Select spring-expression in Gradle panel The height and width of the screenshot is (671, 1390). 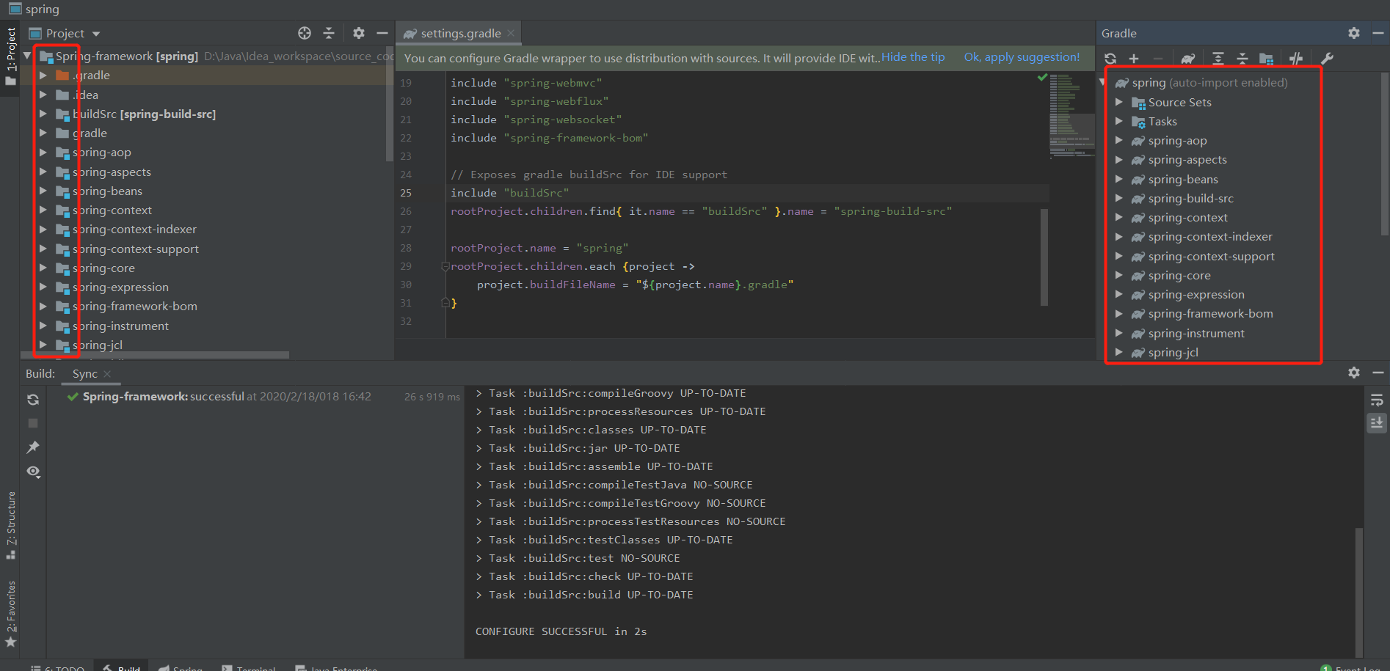point(1196,295)
